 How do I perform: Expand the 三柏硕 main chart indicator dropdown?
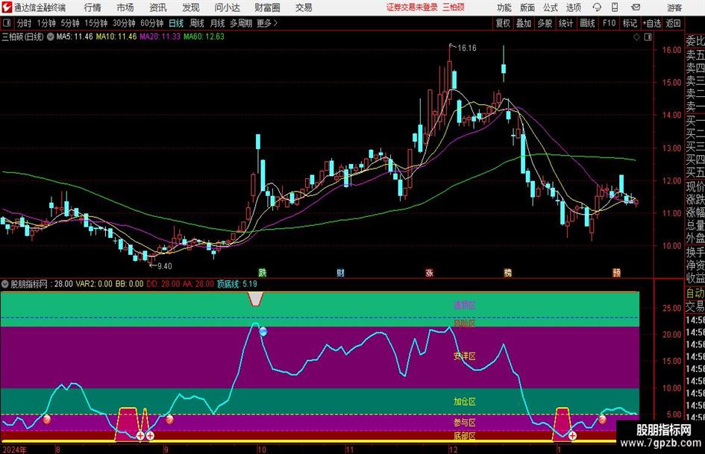51,37
